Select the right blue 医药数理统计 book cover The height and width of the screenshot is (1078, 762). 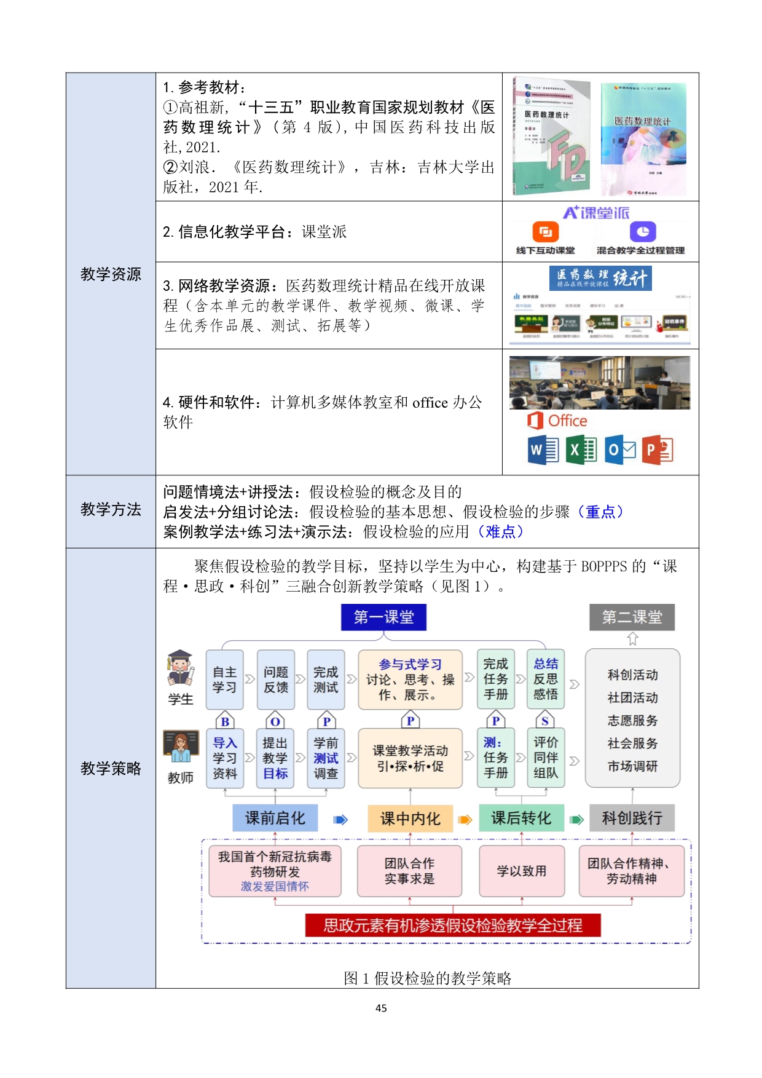[x=643, y=139]
